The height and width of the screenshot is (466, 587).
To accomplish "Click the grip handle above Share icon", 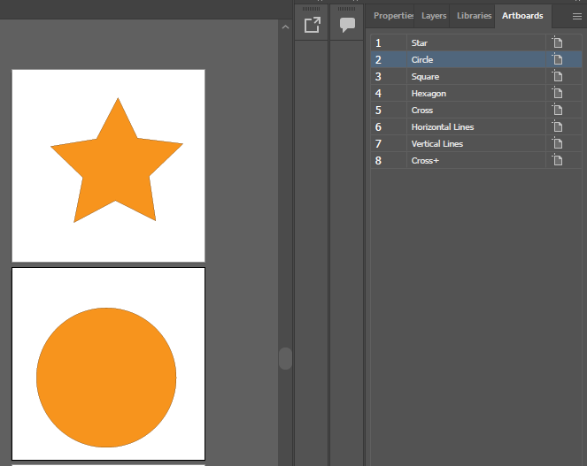I will 311,9.
